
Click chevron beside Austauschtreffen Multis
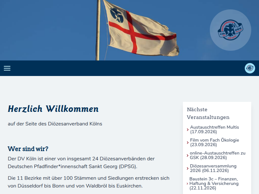(188, 130)
